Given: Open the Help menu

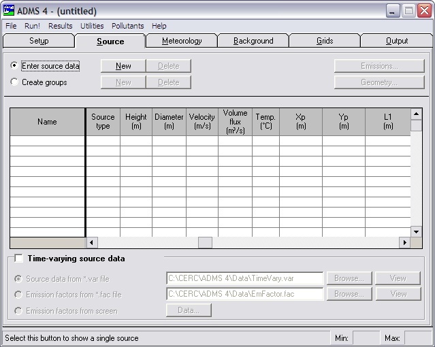Looking at the screenshot, I should 159,26.
